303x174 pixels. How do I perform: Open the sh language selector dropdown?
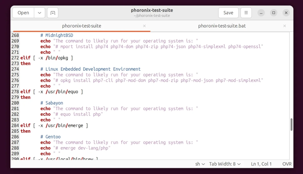[200, 164]
